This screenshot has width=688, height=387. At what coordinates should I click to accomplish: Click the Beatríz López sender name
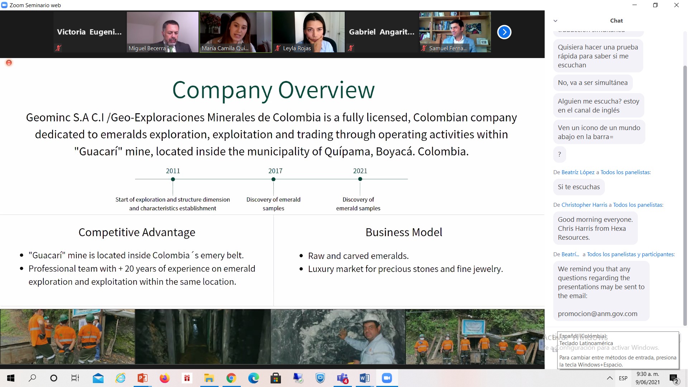point(578,172)
